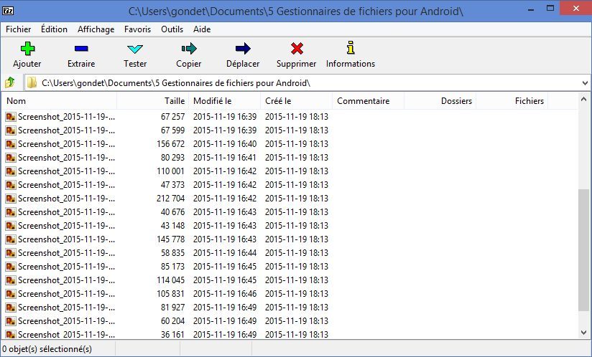This screenshot has height=357, width=592.
Task: Open the Fichier menu
Action: pos(18,29)
